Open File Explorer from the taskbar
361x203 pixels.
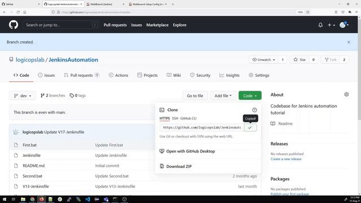tap(23, 199)
